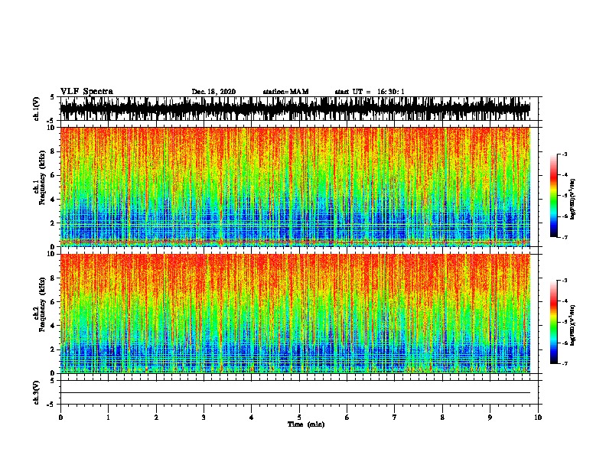Screen dimensions: 606x468
Task: Click the ch.1 color scale bar
Action: [x=553, y=196]
